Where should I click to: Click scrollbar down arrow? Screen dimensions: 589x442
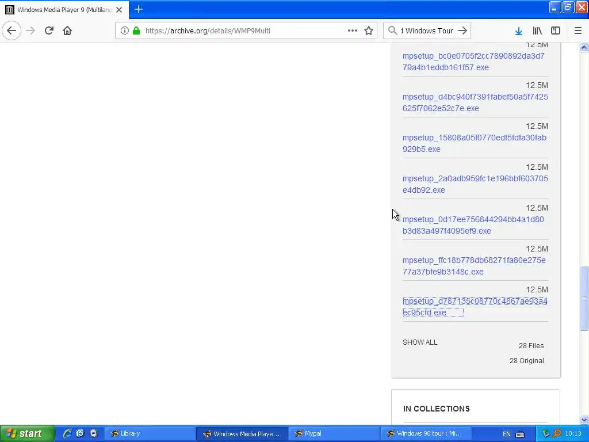click(x=584, y=420)
